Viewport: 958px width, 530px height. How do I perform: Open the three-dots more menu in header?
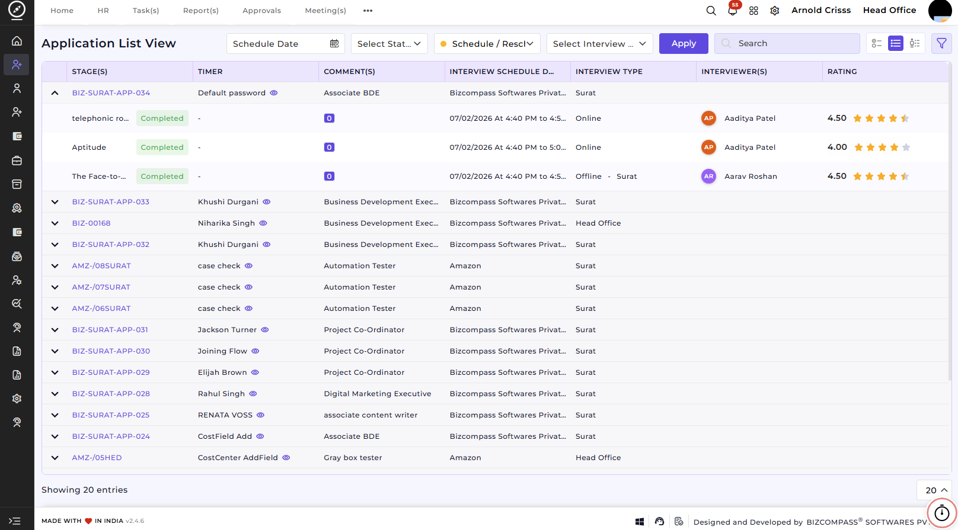pyautogui.click(x=368, y=11)
